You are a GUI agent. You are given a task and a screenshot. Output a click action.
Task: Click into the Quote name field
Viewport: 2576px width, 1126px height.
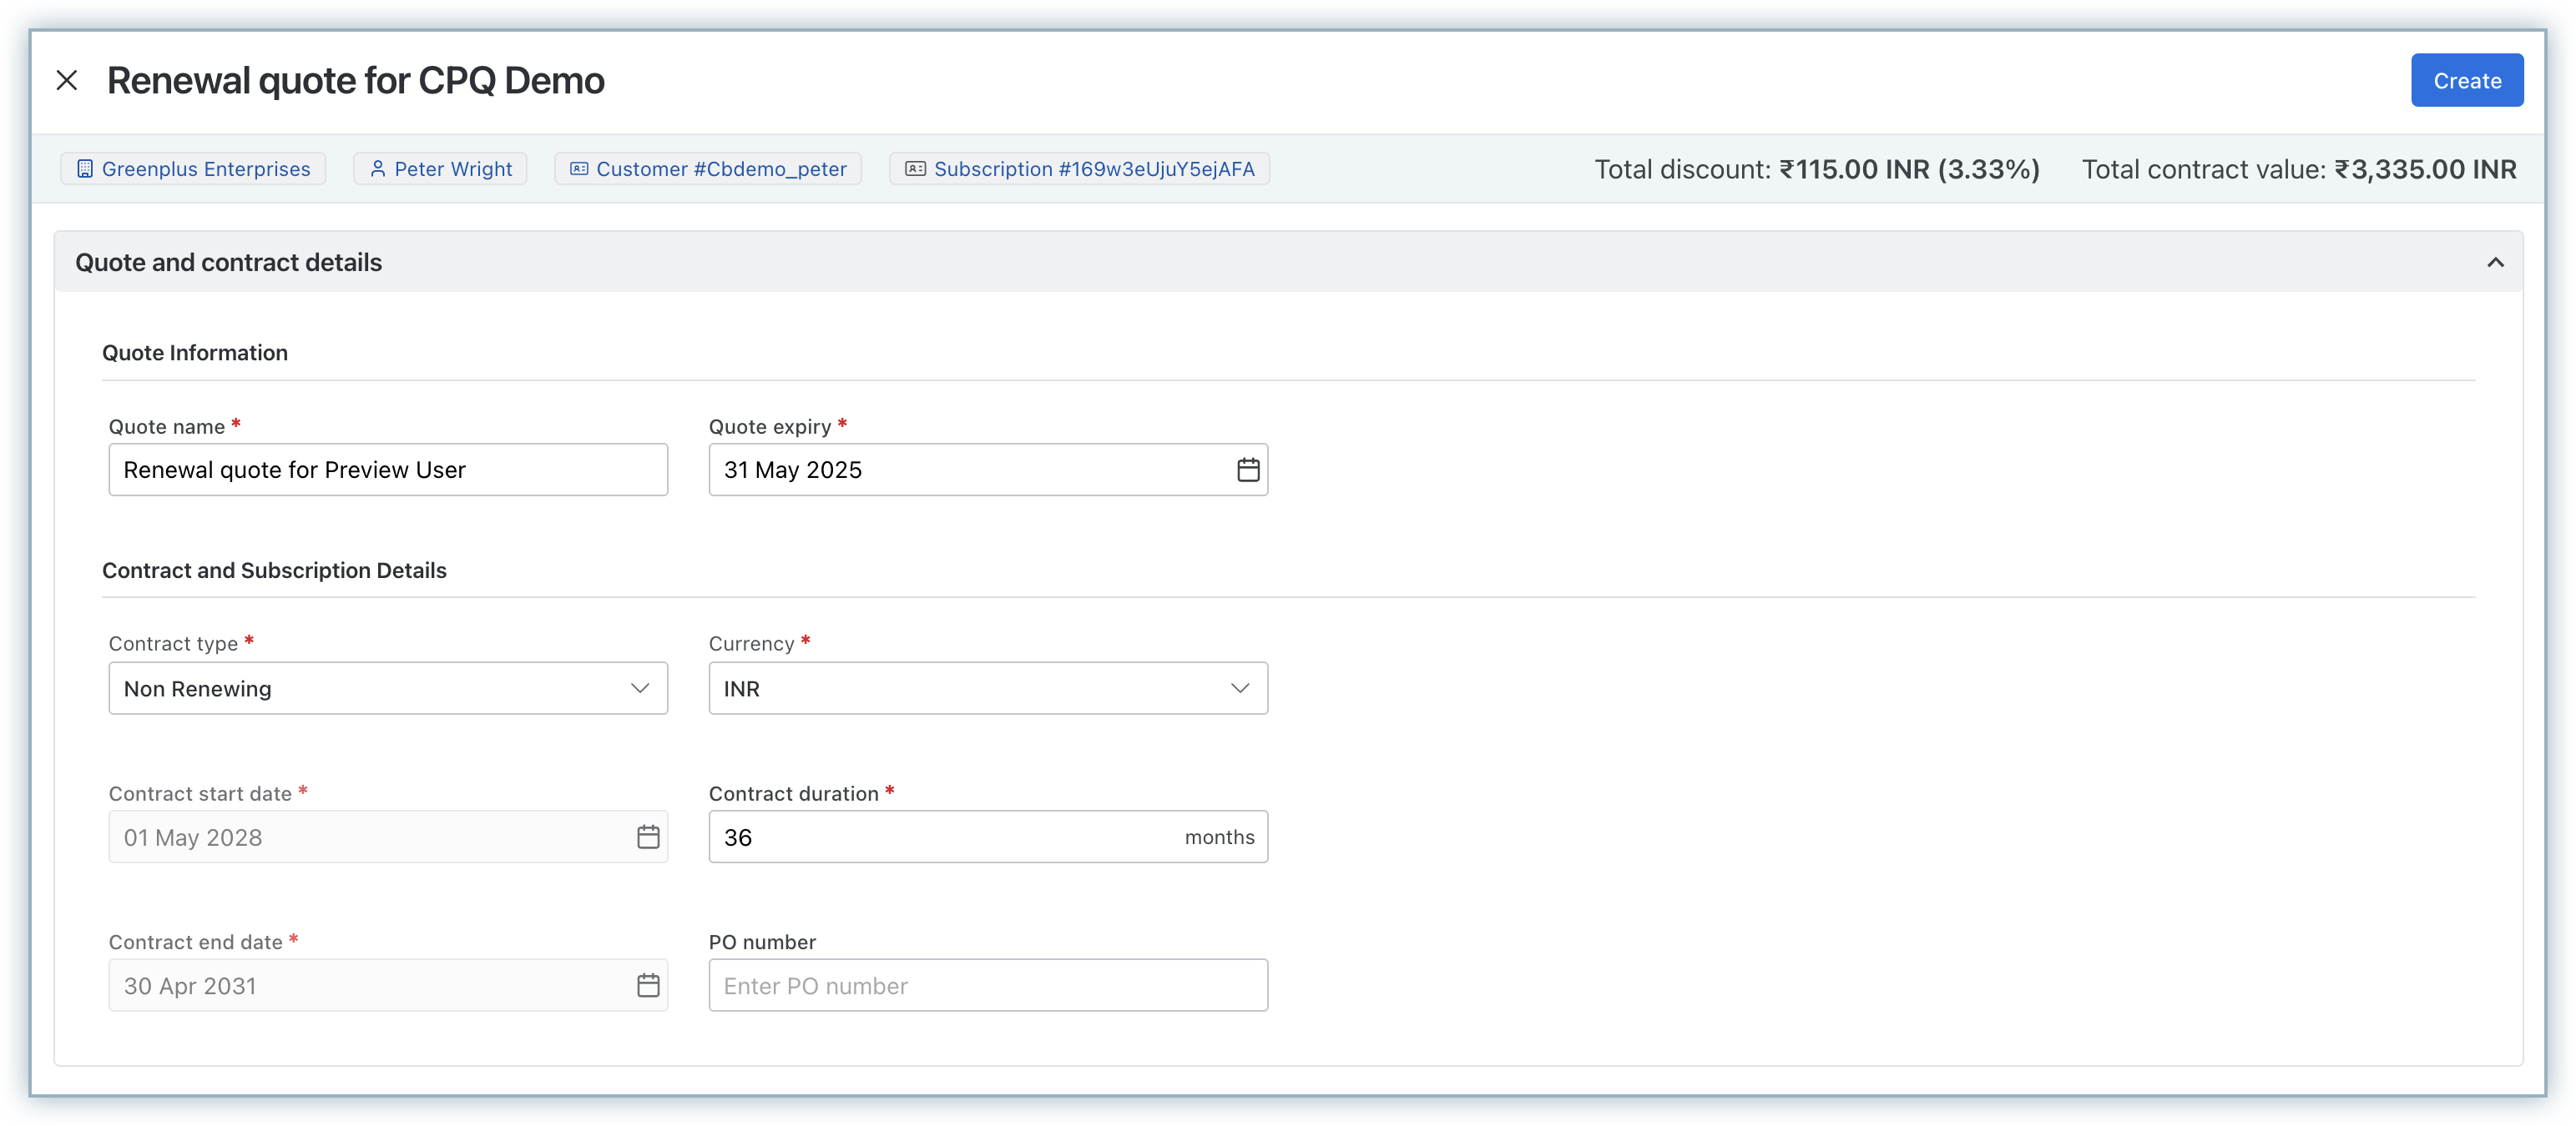pos(388,470)
